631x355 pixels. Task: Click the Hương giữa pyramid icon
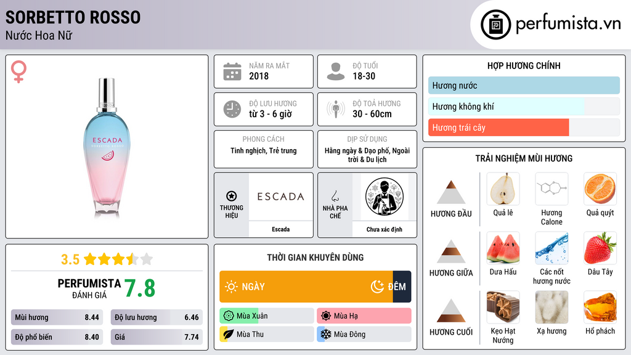point(451,251)
